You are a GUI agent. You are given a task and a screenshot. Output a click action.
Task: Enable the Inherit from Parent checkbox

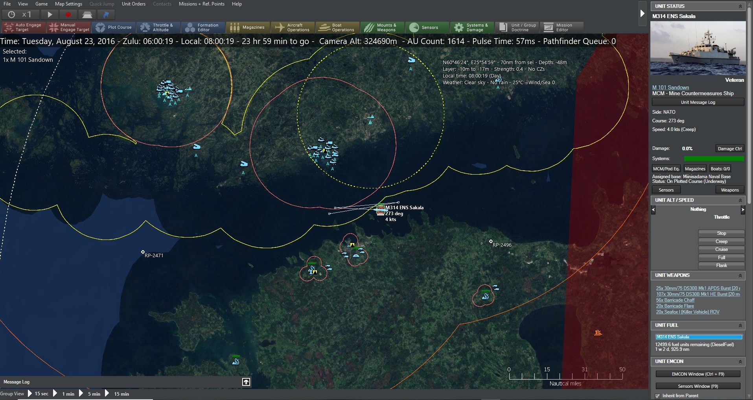(657, 396)
